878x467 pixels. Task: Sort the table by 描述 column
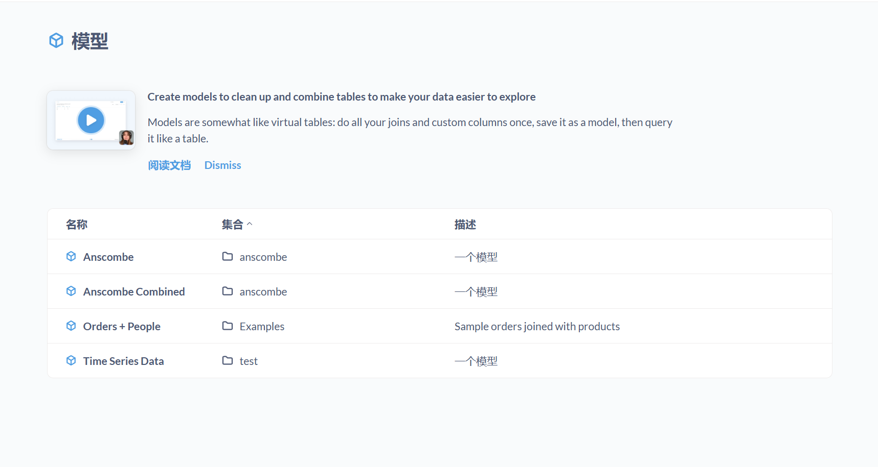tap(465, 225)
